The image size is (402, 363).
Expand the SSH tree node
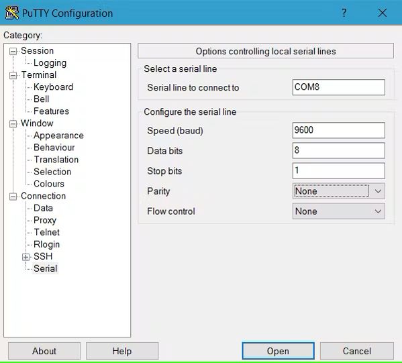26,257
